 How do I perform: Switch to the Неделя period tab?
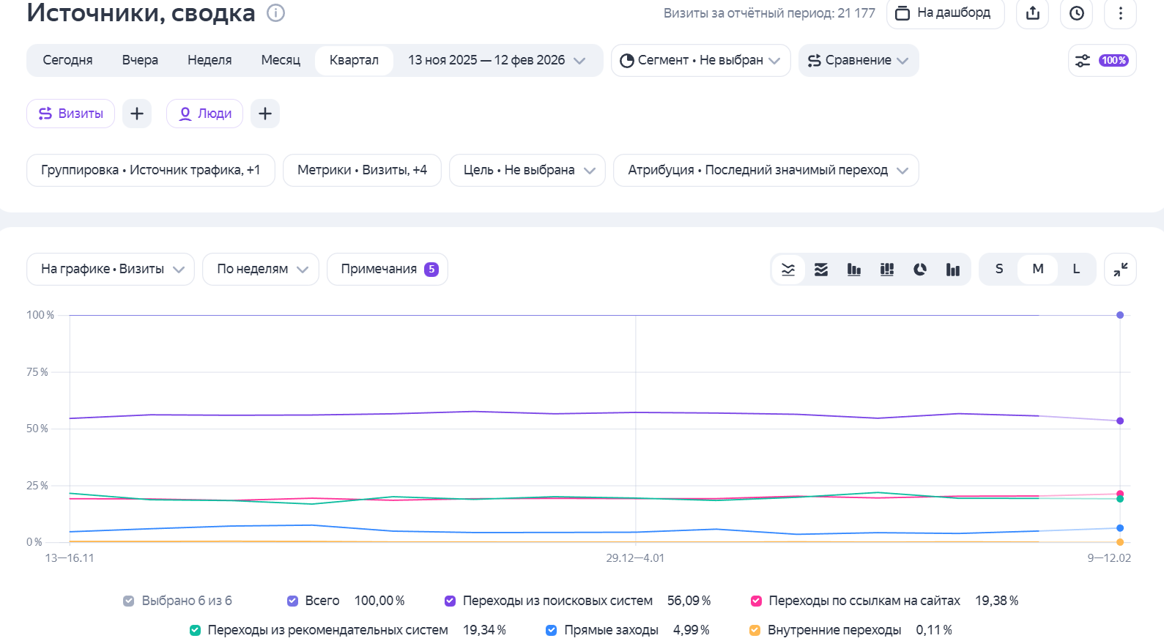point(210,60)
